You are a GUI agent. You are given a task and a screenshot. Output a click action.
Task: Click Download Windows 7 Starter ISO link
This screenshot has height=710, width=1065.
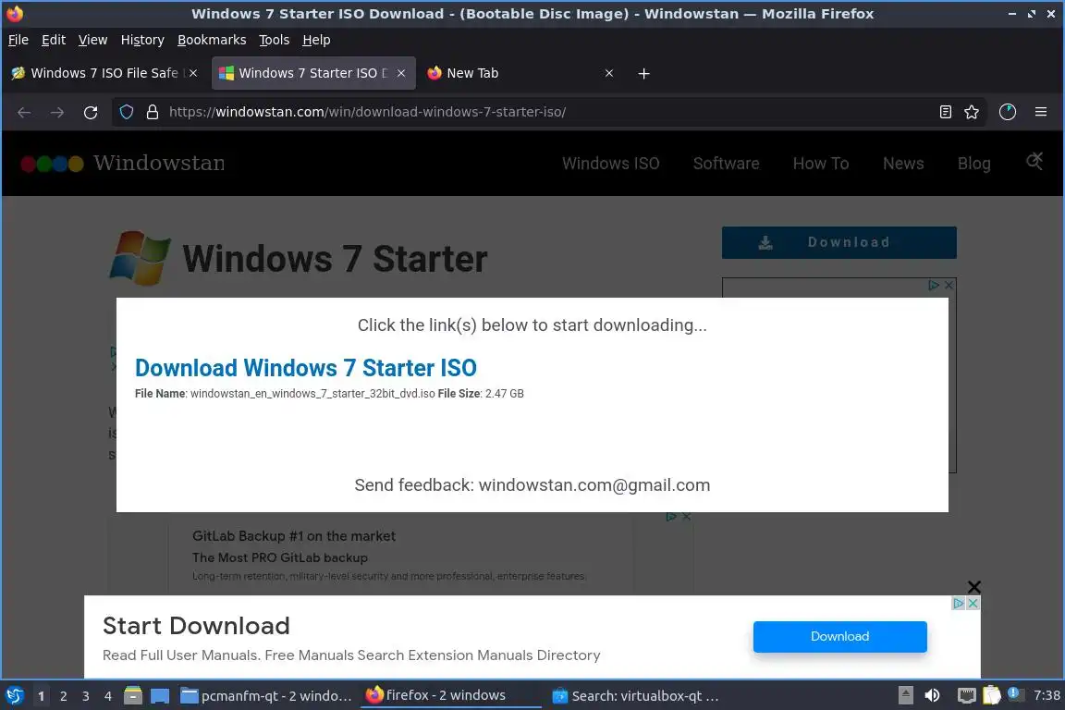pos(306,368)
